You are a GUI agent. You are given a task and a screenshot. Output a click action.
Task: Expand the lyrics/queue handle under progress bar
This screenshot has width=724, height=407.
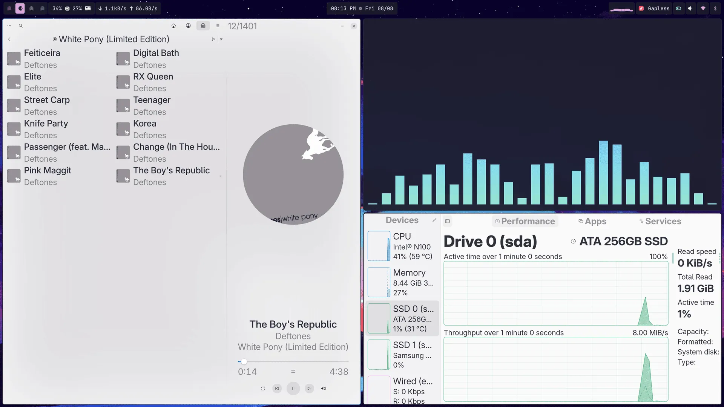293,372
